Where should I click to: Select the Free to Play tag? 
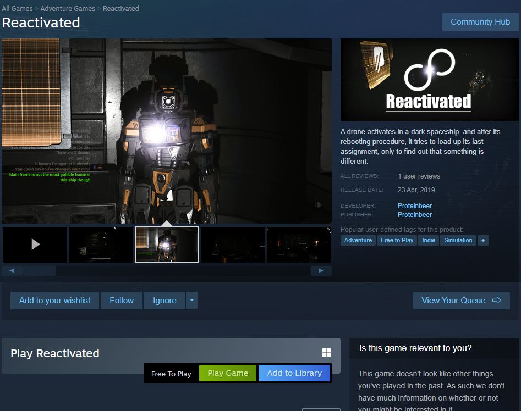click(x=397, y=240)
